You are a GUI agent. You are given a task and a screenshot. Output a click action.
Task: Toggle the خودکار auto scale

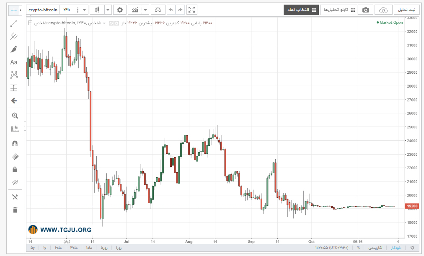click(x=396, y=248)
